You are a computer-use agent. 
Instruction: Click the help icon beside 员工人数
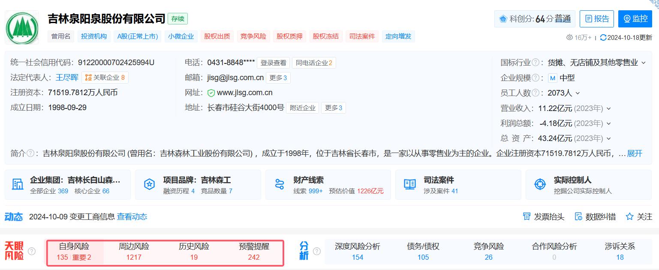(x=536, y=93)
